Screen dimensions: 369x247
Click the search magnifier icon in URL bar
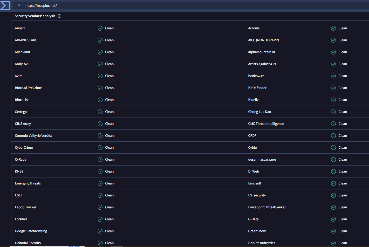click(x=19, y=5)
